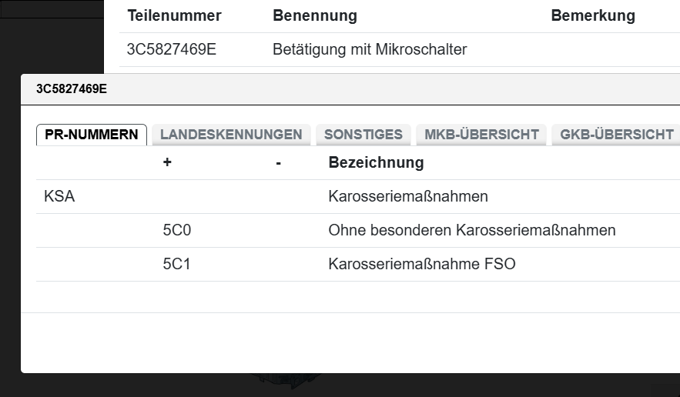This screenshot has width=680, height=397.
Task: Click the Benennung column header
Action: tap(314, 15)
